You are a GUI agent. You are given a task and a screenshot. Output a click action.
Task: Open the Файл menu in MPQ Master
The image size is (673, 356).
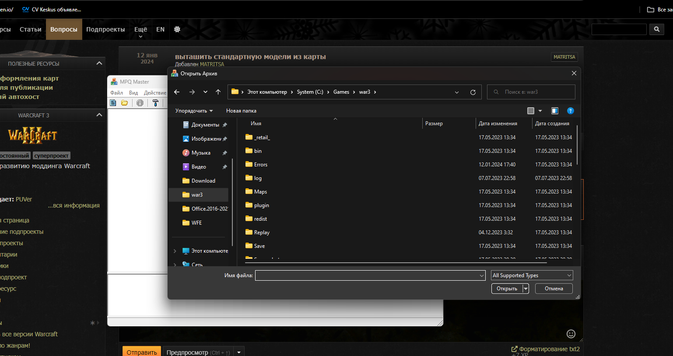pyautogui.click(x=116, y=93)
